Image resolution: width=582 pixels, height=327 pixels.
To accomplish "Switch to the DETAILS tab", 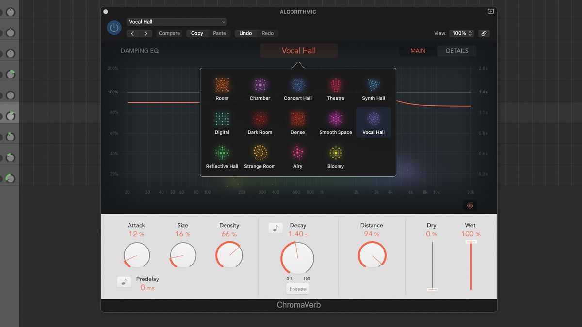I will pyautogui.click(x=456, y=50).
